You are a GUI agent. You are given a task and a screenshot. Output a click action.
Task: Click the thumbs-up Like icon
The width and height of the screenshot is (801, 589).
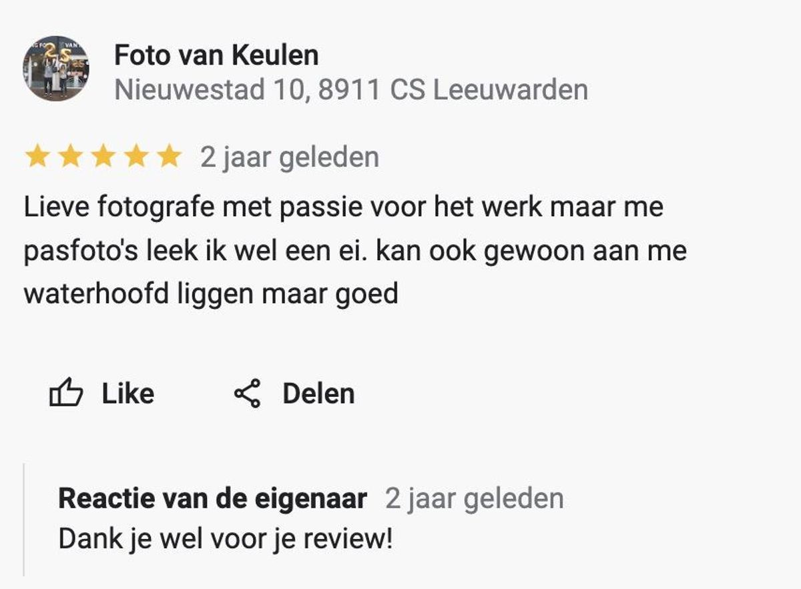coord(66,394)
